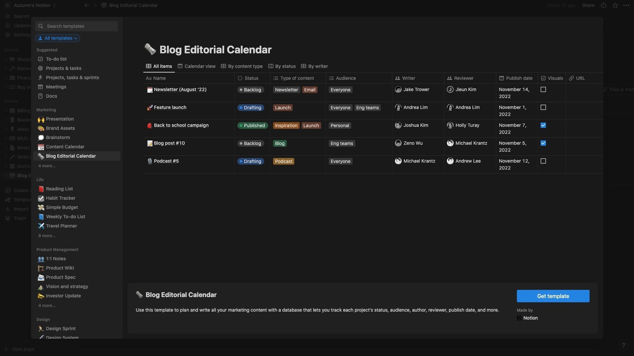Viewport: 634px width, 356px height.
Task: Expand 8 more under Life
Action: tap(47, 236)
